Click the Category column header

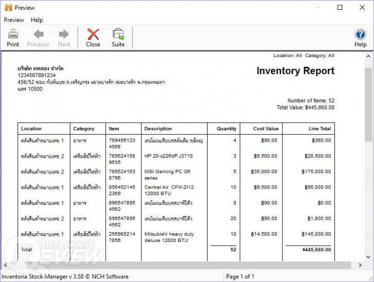(83, 129)
